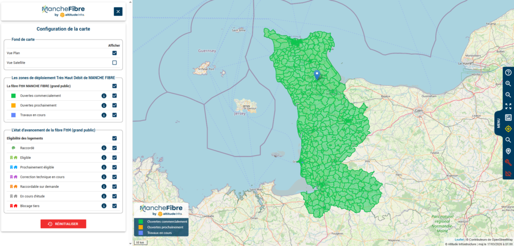
Task: Click the help question mark icon
Action: pos(508,73)
